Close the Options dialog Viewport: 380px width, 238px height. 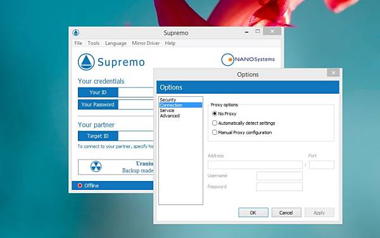click(333, 73)
